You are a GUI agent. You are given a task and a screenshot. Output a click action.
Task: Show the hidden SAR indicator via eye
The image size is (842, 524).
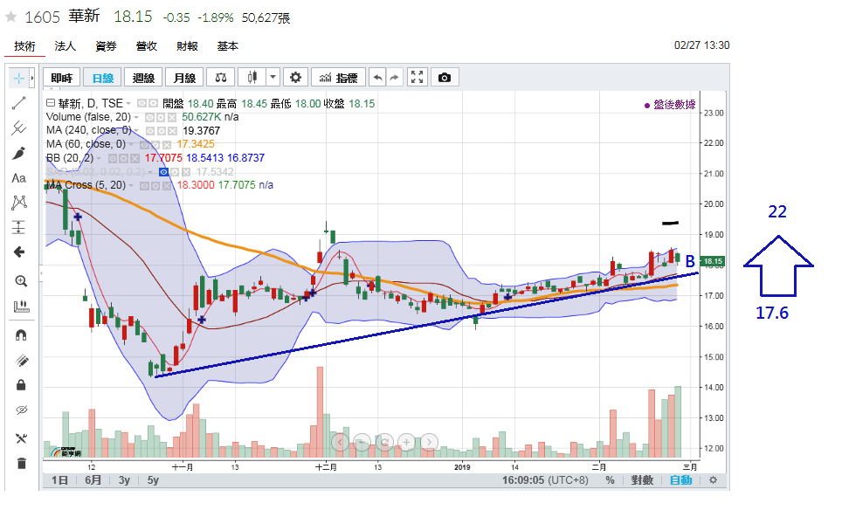164,172
